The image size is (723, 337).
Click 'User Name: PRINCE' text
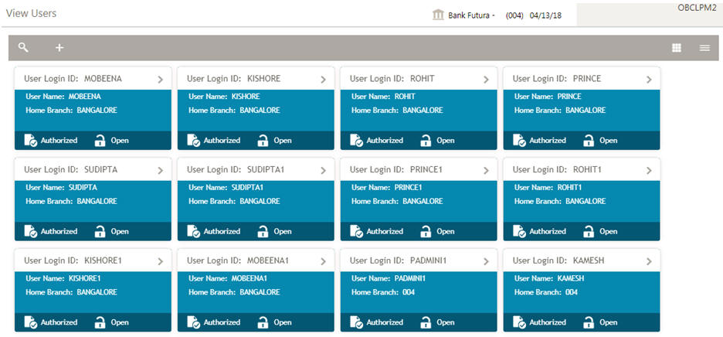click(548, 97)
